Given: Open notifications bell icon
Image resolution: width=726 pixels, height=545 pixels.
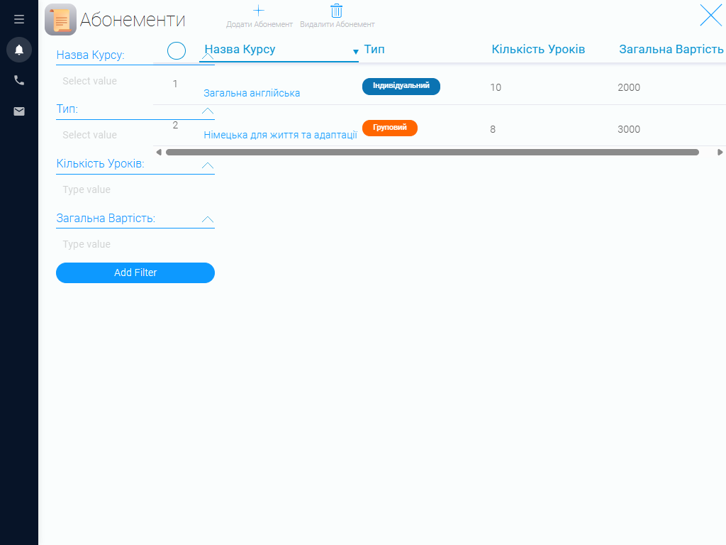Looking at the screenshot, I should [19, 50].
